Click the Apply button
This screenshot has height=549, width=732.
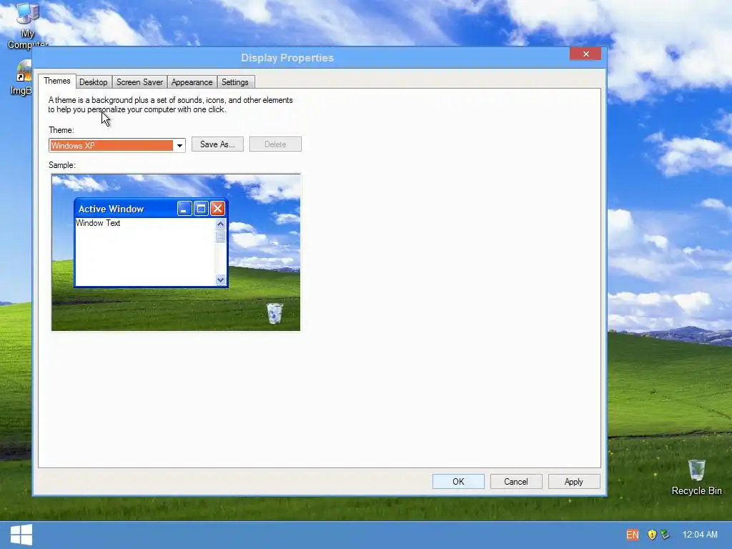point(574,481)
